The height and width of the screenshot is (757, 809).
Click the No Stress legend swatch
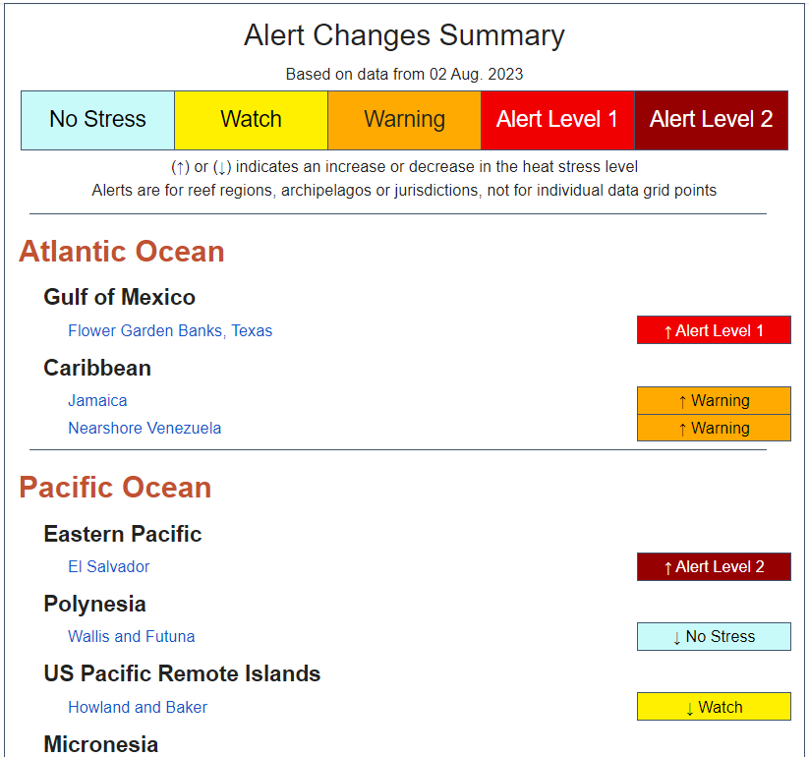tap(97, 120)
